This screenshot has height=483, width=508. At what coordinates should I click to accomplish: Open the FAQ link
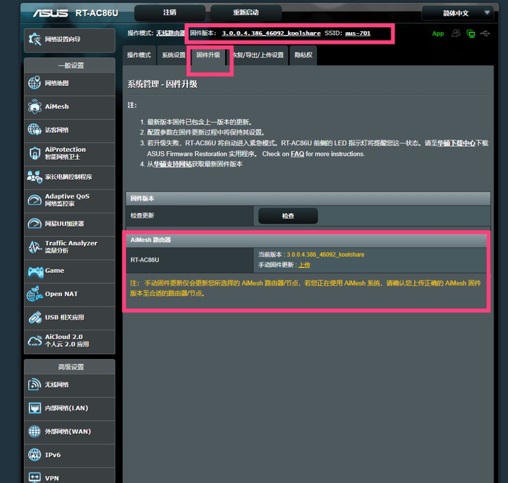pyautogui.click(x=297, y=154)
